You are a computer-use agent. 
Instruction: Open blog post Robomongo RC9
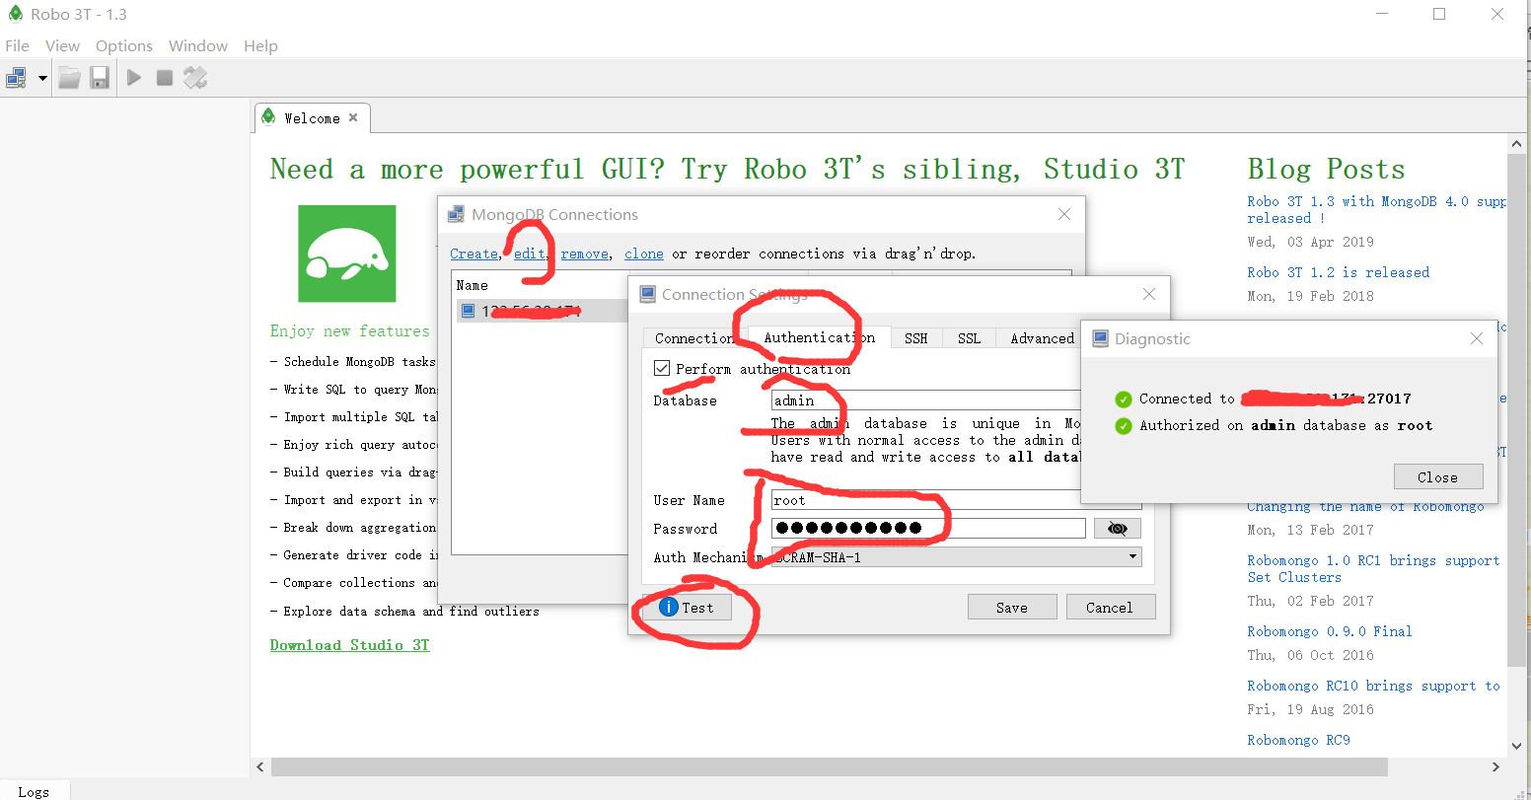coord(1298,740)
